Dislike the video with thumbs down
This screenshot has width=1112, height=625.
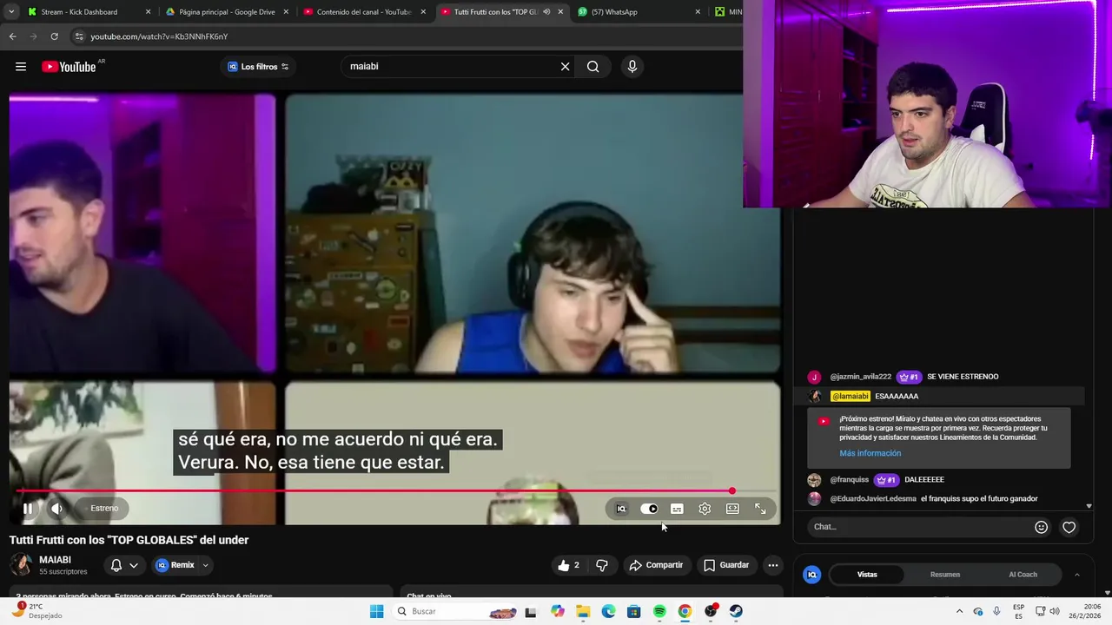click(601, 565)
